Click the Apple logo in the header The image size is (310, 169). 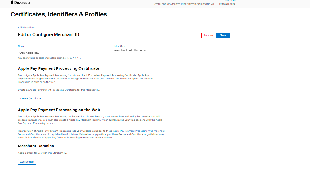[12, 3]
